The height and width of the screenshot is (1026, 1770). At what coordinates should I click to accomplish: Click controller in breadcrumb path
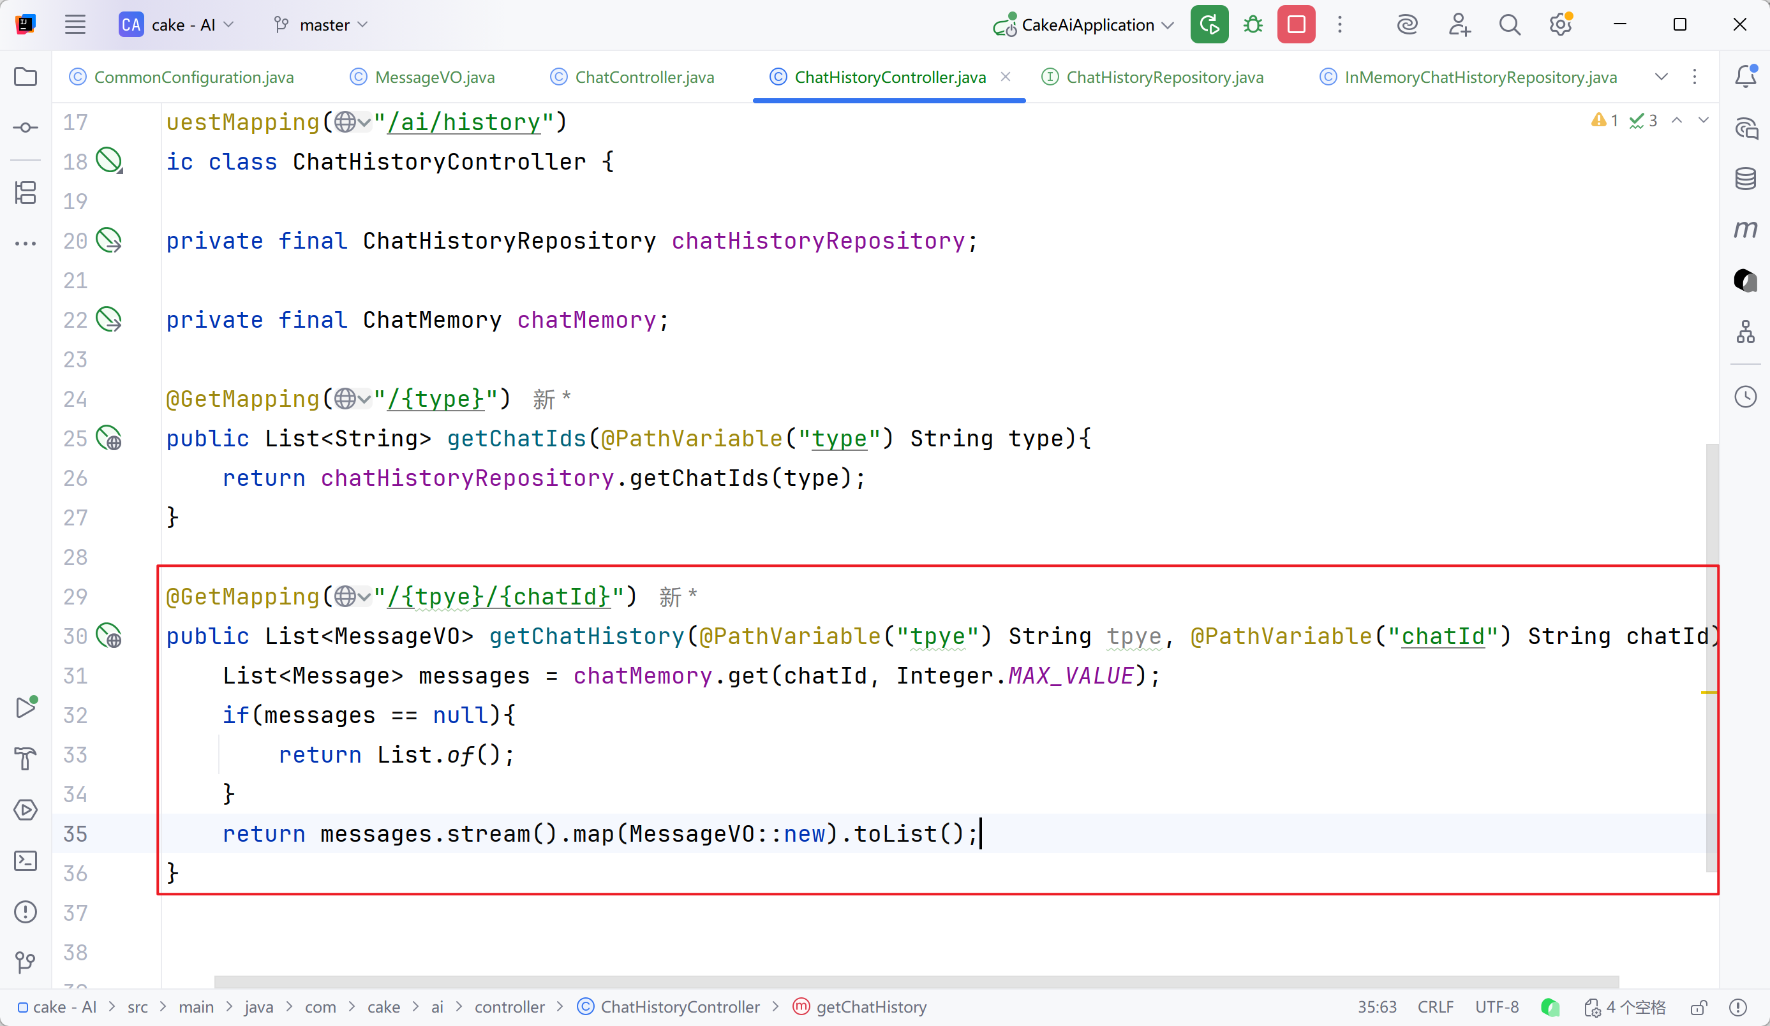point(509,1007)
